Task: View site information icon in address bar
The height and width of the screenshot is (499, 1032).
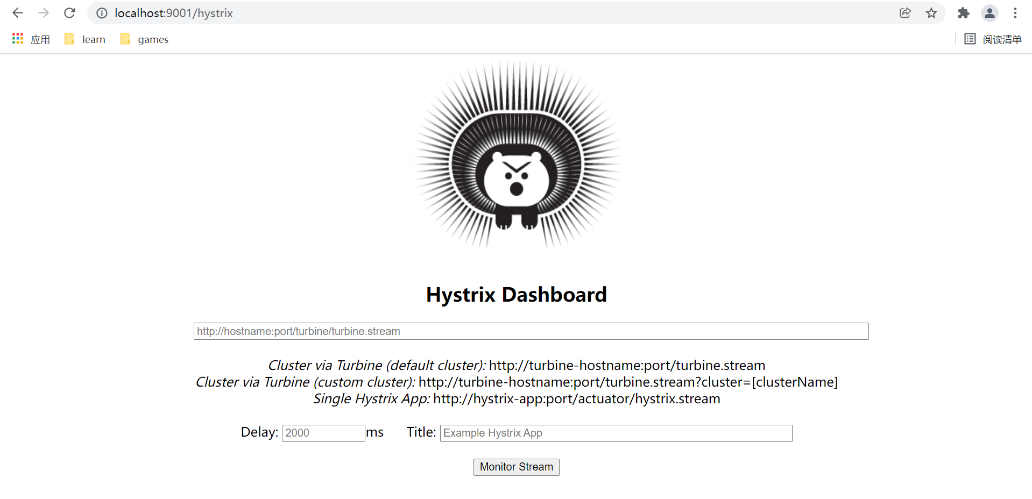Action: pos(102,13)
